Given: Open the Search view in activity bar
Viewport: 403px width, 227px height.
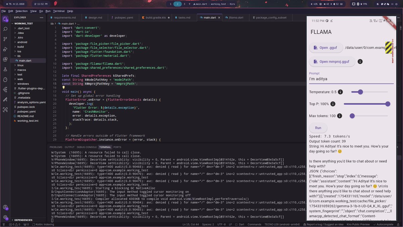Looking at the screenshot, I should (x=5, y=29).
